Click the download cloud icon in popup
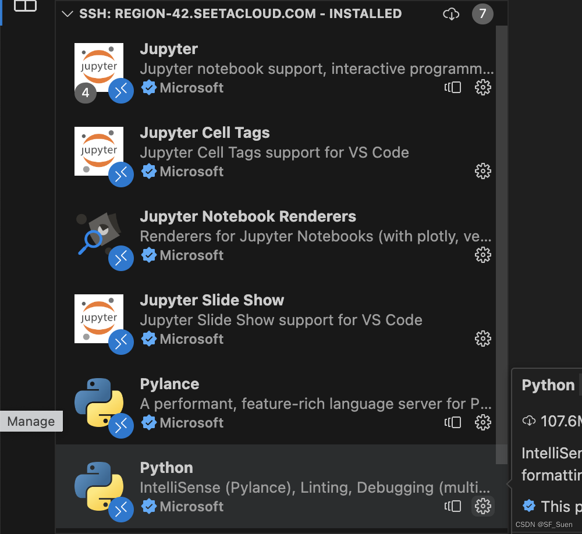 pos(529,421)
